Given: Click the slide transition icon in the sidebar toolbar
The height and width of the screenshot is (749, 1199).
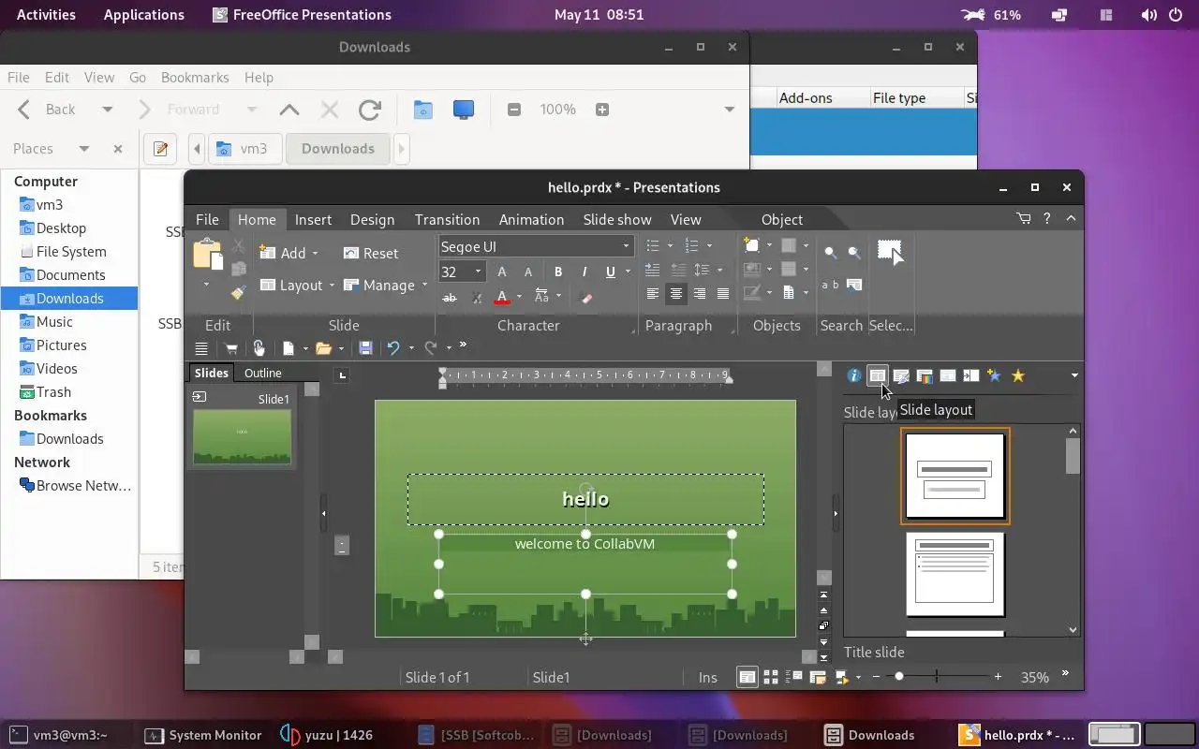Looking at the screenshot, I should pos(971,375).
